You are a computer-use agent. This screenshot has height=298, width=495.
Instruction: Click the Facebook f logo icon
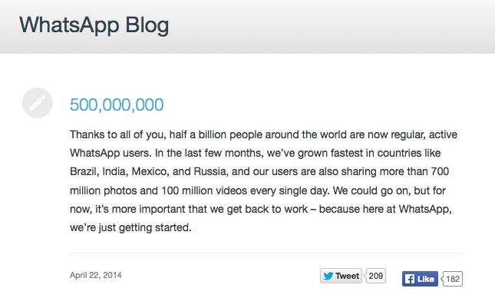click(410, 279)
